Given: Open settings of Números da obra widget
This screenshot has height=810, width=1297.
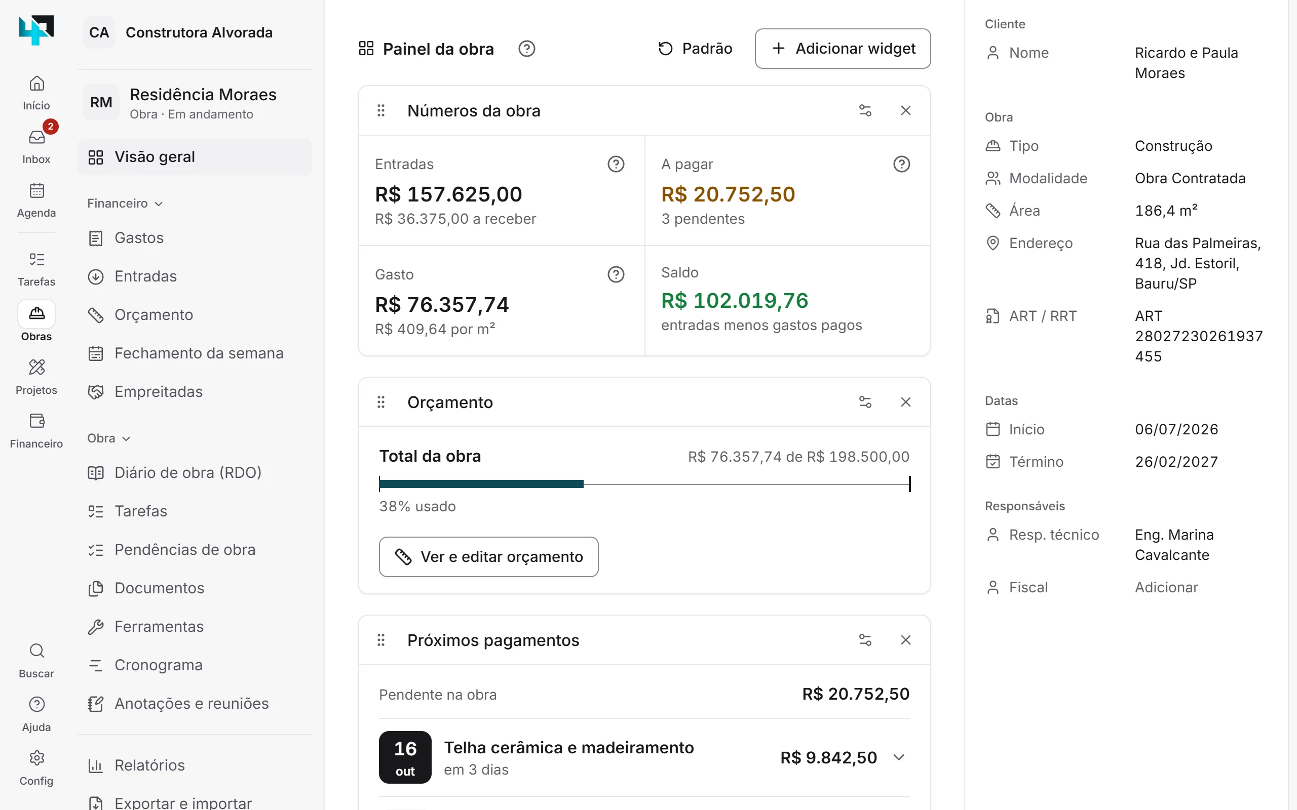Looking at the screenshot, I should point(865,110).
